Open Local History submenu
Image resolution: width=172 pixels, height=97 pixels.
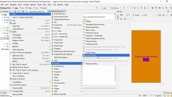pyautogui.click(x=30, y=82)
